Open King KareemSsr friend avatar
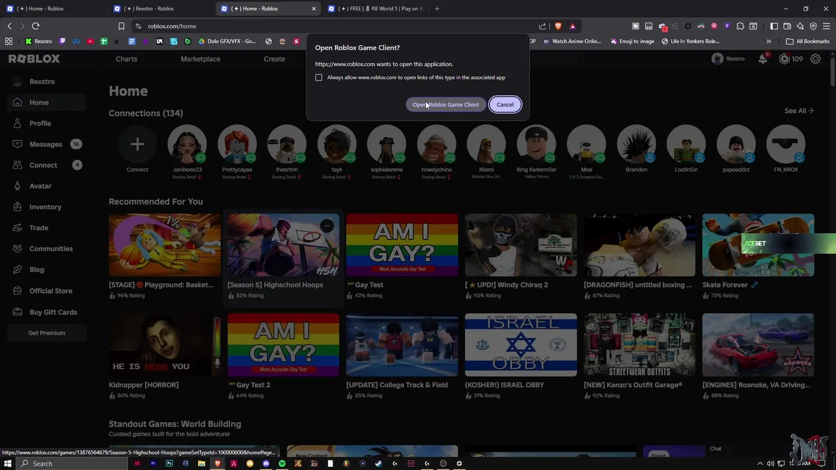 click(x=536, y=144)
